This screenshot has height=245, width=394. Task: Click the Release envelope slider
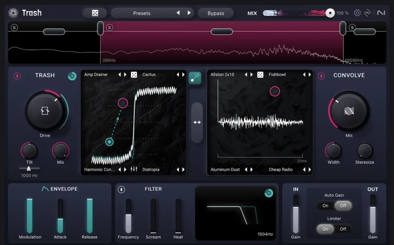(x=90, y=216)
